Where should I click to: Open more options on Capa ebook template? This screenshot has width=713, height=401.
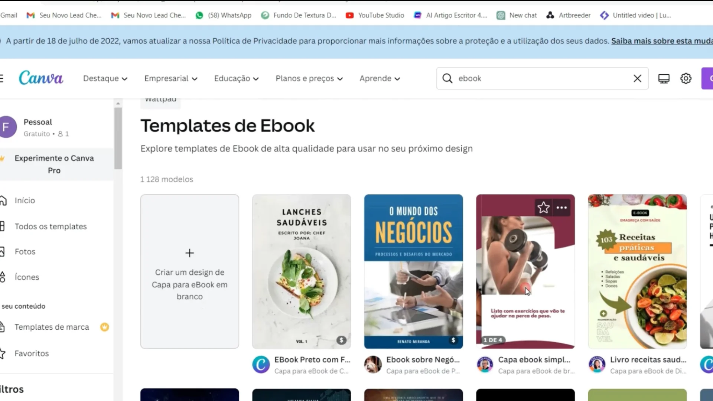click(x=561, y=208)
